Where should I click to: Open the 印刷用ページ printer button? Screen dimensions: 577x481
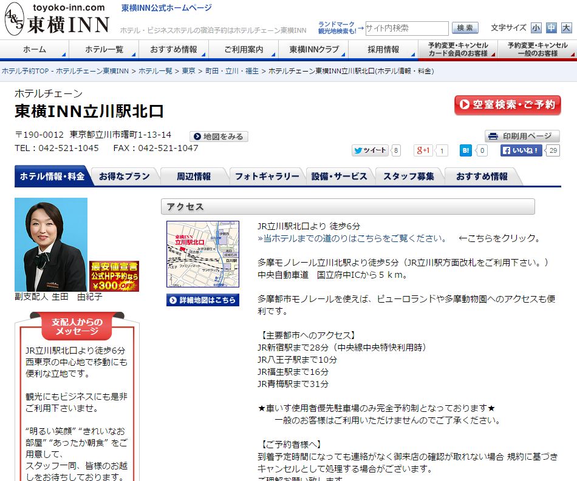[x=522, y=136]
